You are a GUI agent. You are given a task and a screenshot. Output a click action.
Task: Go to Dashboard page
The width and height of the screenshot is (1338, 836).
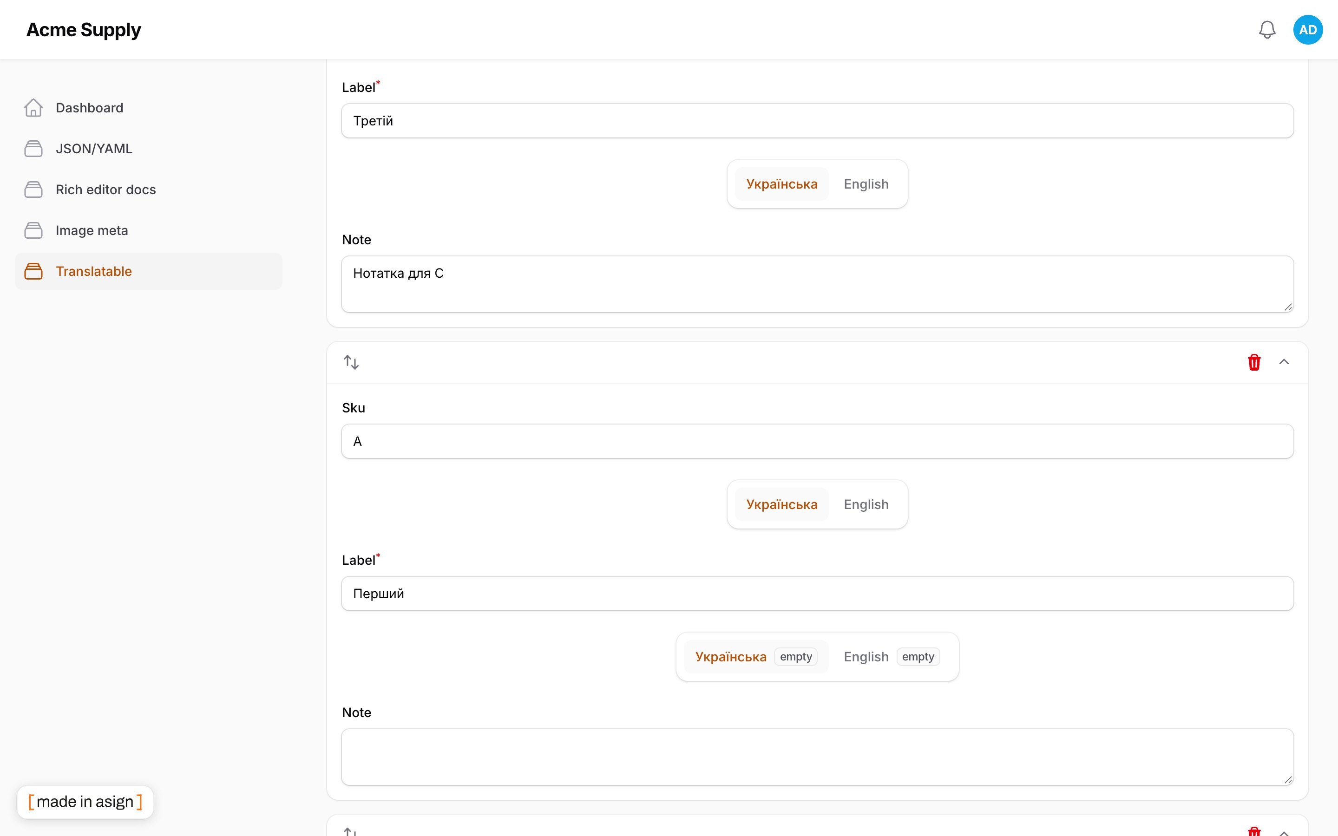pos(149,108)
